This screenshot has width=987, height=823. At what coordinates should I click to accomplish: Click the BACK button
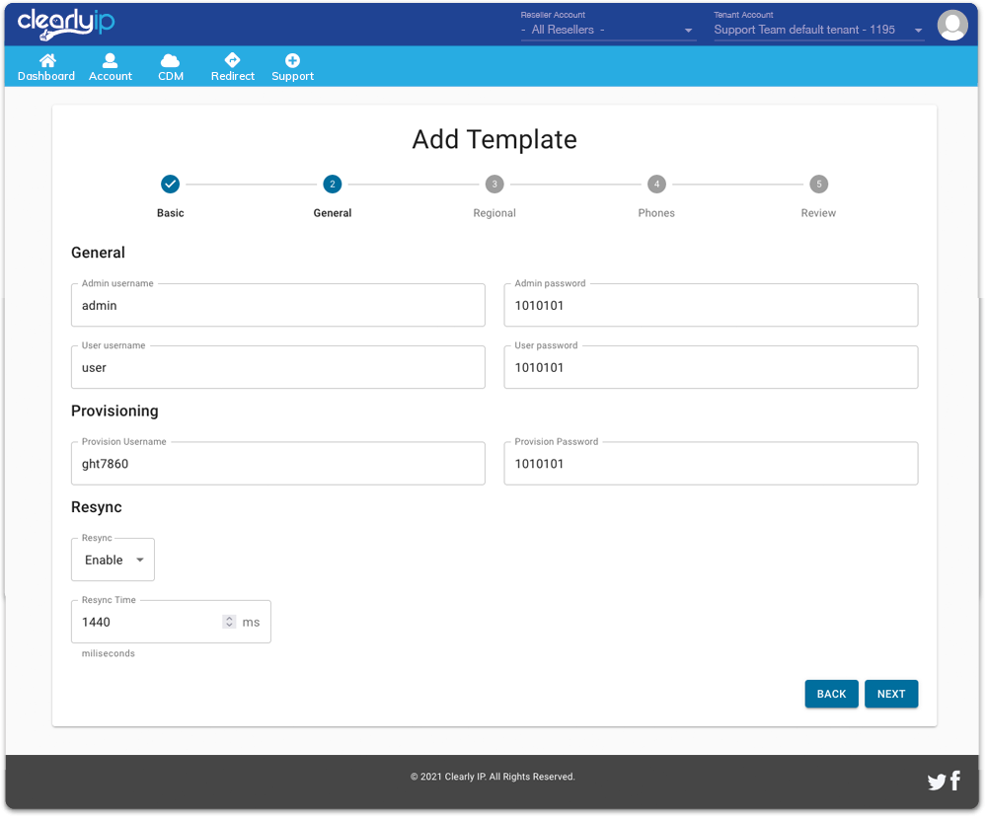[831, 694]
